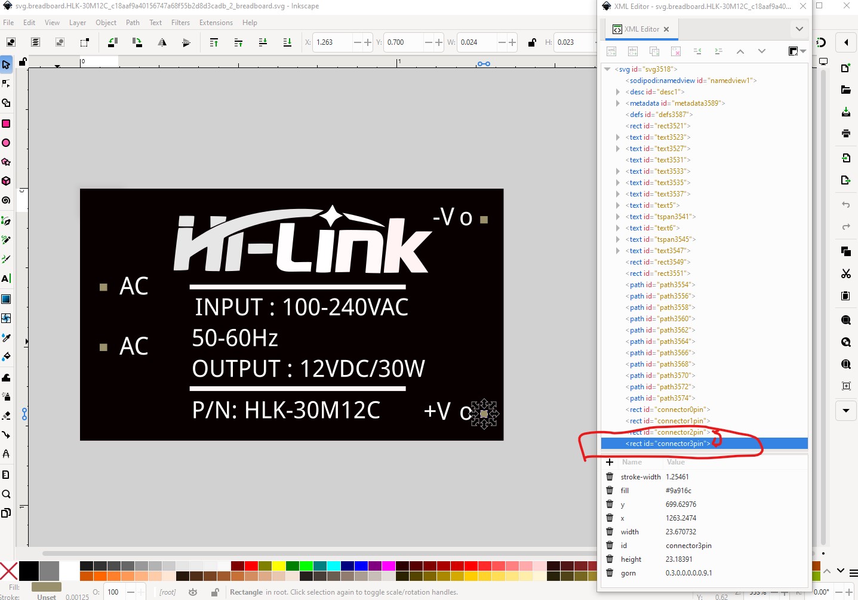Pick the yellow color swatch
858x600 pixels.
coord(279,566)
